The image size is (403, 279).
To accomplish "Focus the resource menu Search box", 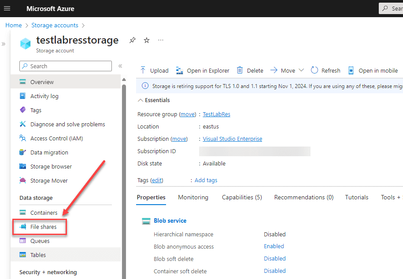I will pyautogui.click(x=66, y=66).
